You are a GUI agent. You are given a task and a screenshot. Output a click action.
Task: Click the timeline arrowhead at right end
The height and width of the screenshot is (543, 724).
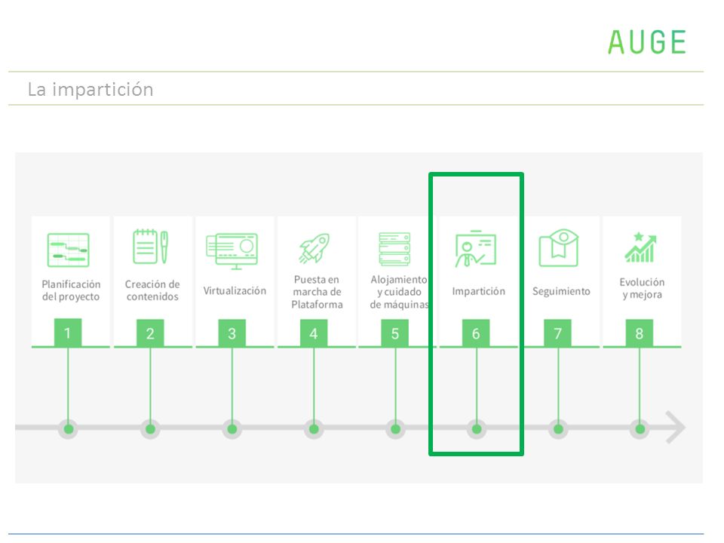675,428
